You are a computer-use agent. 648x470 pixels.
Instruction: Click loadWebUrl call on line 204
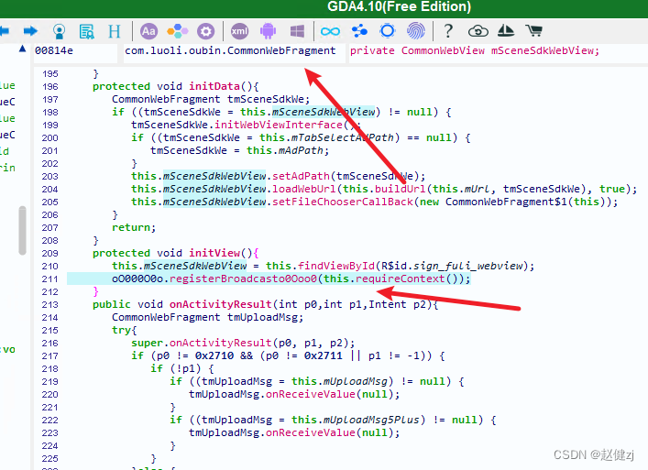point(304,189)
